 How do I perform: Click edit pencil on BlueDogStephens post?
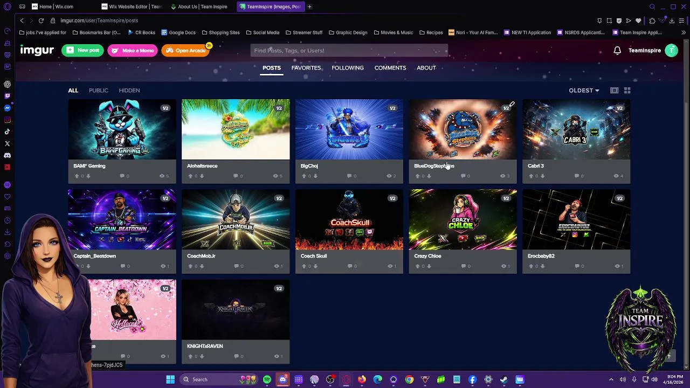[x=512, y=105]
